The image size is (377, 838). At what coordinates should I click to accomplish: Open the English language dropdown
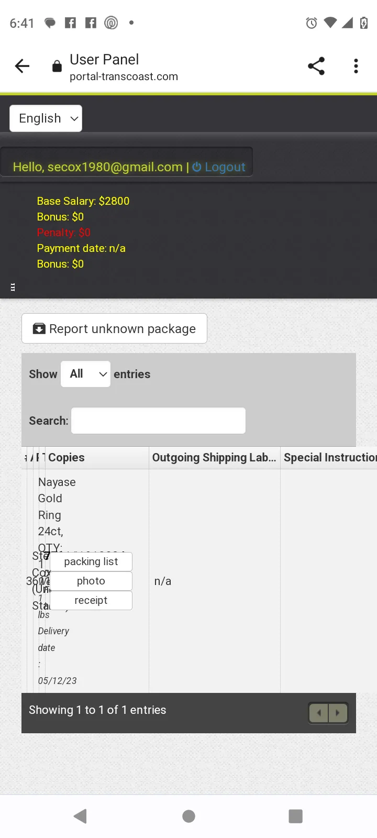46,118
